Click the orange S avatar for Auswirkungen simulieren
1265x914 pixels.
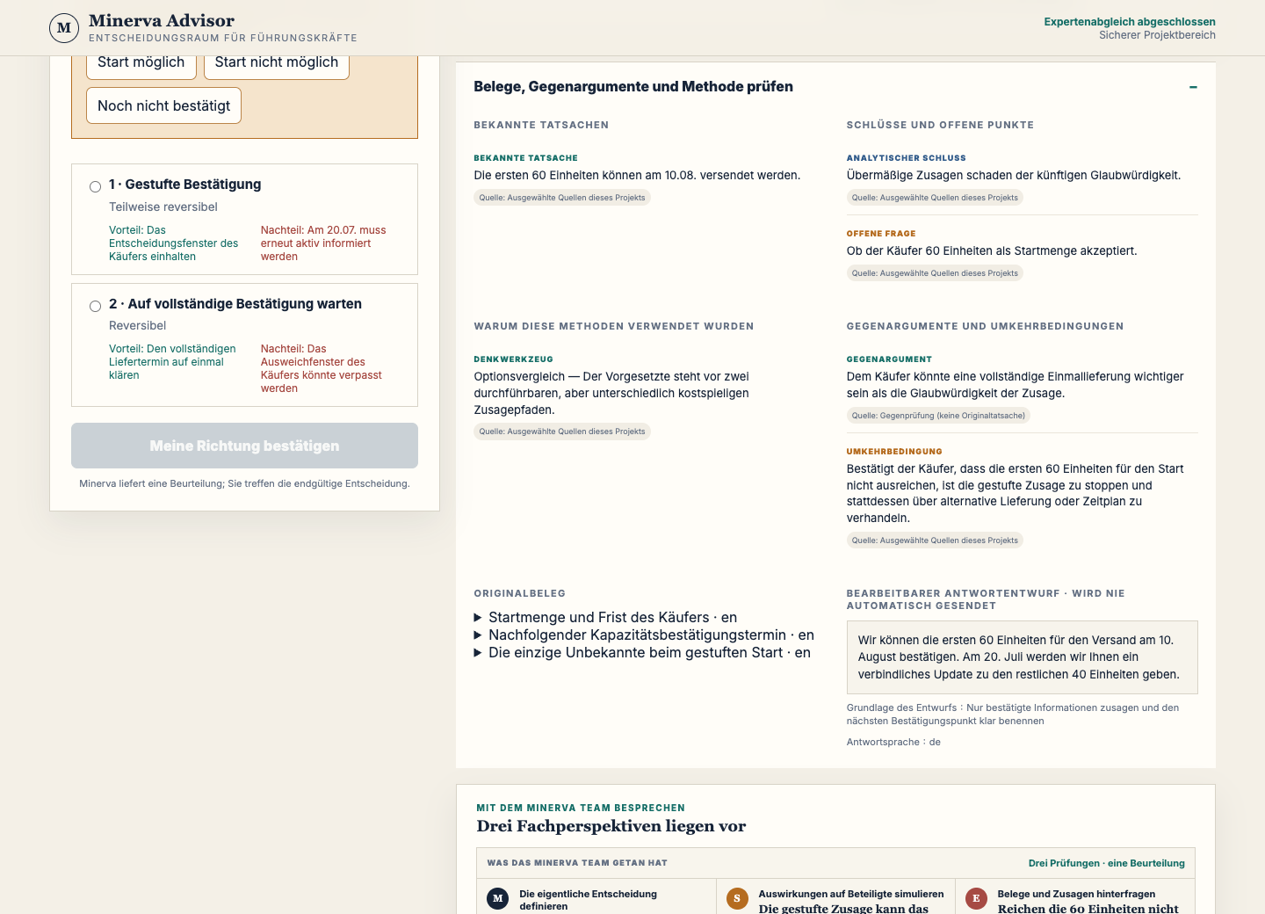(x=737, y=898)
